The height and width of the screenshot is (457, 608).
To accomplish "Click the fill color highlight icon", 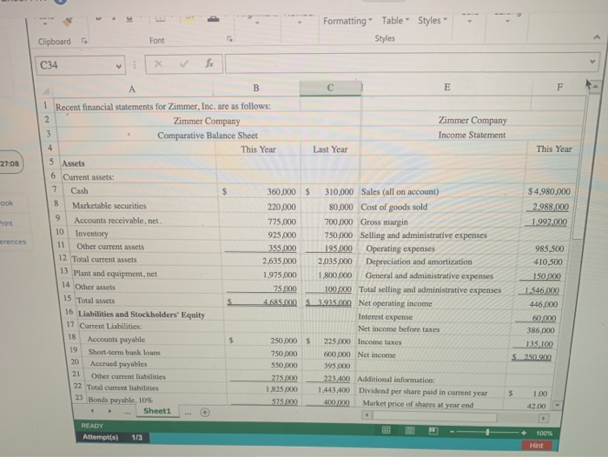I will click(x=188, y=18).
